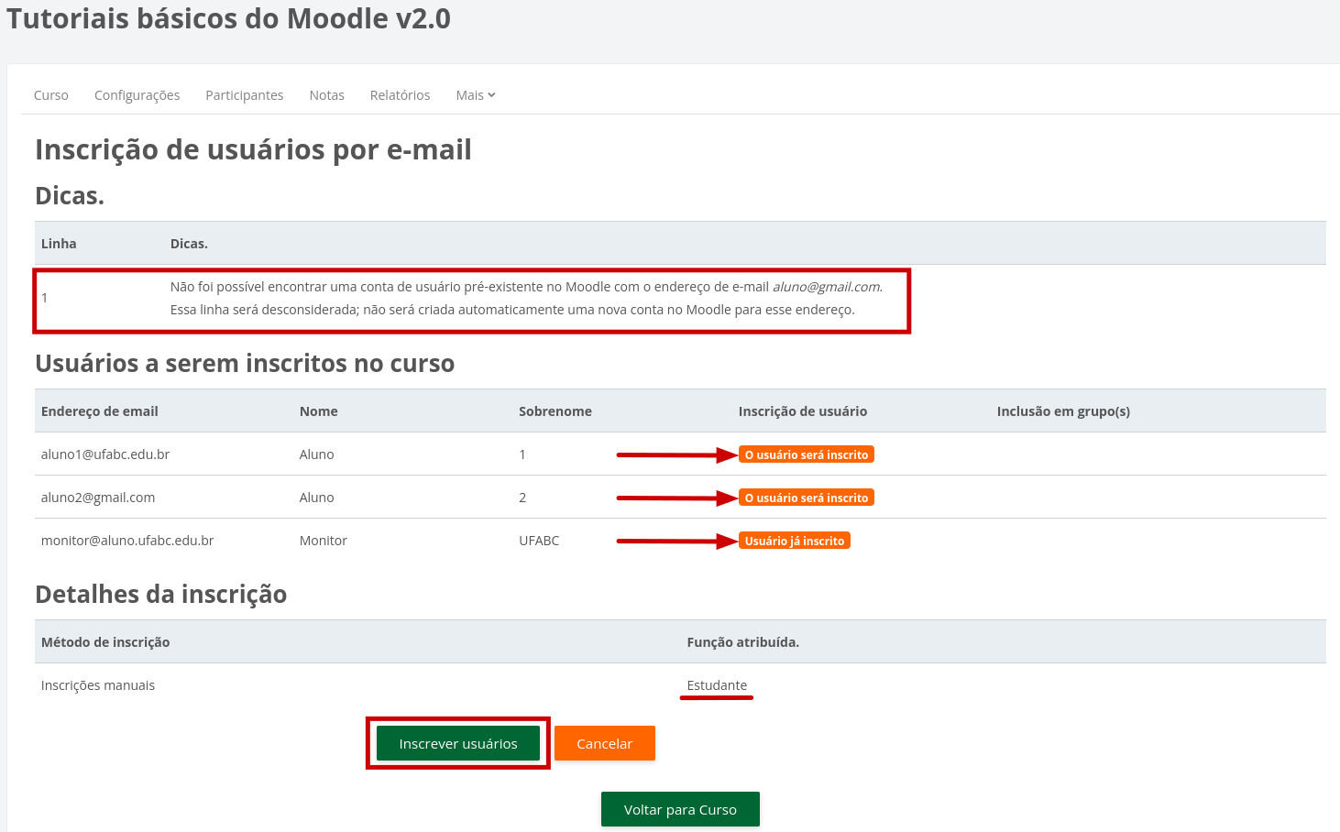1340x832 pixels.
Task: Select the Endereço de email column header
Action: (x=99, y=411)
